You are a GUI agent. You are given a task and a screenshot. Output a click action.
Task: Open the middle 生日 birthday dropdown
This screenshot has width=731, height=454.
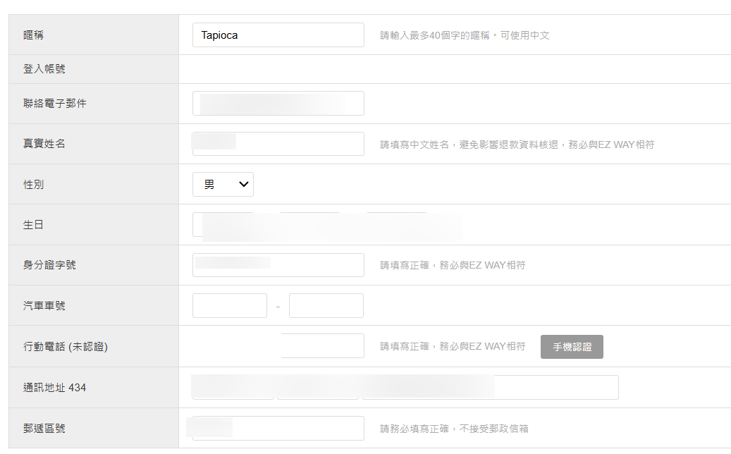click(309, 225)
